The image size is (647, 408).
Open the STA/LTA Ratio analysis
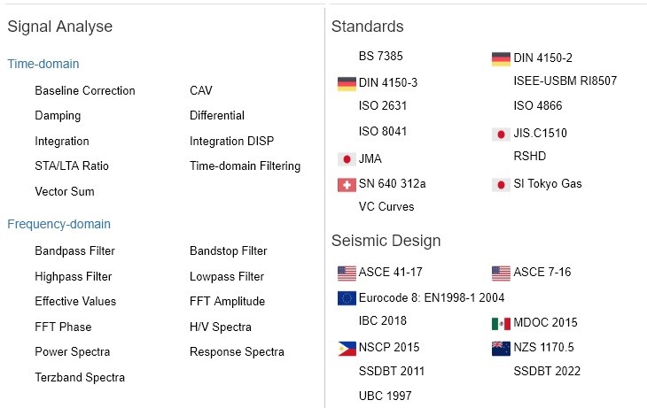(72, 166)
